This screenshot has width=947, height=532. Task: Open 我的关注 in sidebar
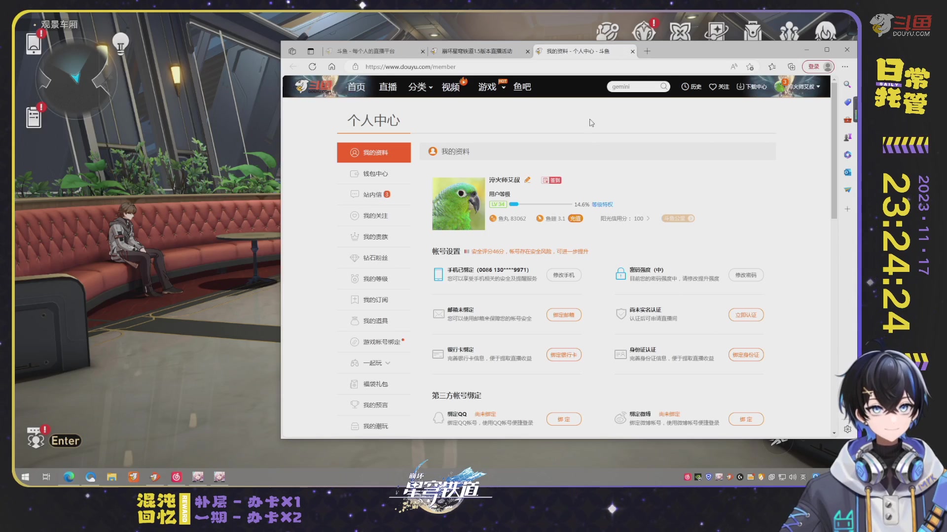pyautogui.click(x=374, y=216)
